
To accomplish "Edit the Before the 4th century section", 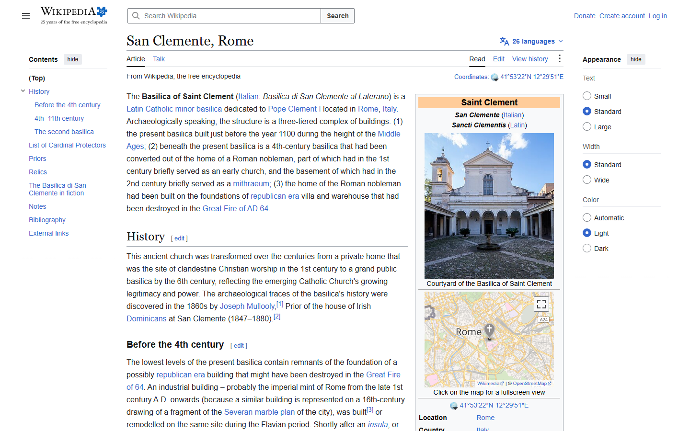I will coord(239,346).
